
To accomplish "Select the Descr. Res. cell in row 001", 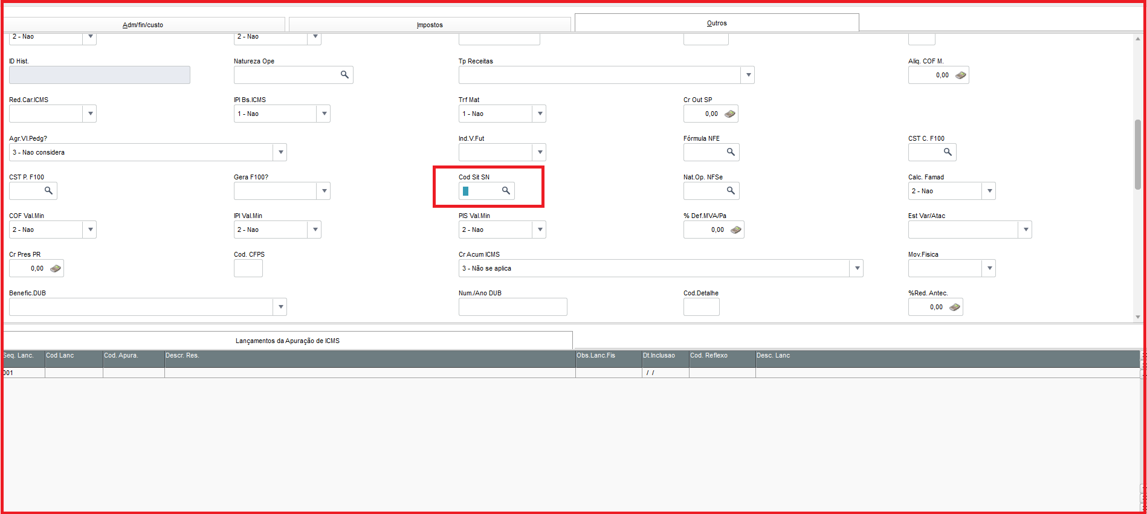I will pyautogui.click(x=370, y=373).
